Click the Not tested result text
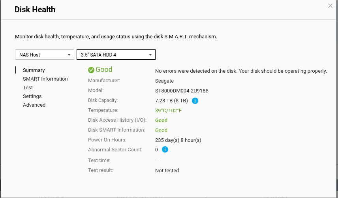Viewport: 338px width, 198px height. (167, 170)
